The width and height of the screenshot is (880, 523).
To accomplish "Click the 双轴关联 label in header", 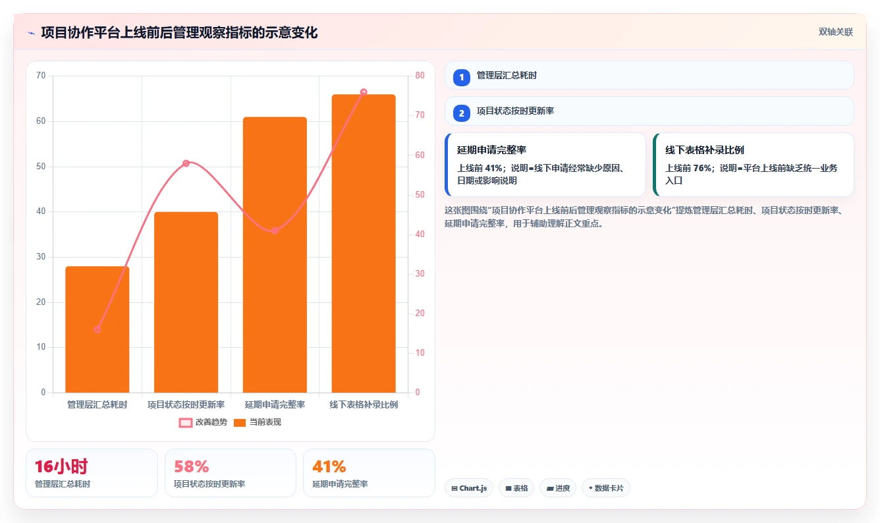I will [835, 32].
